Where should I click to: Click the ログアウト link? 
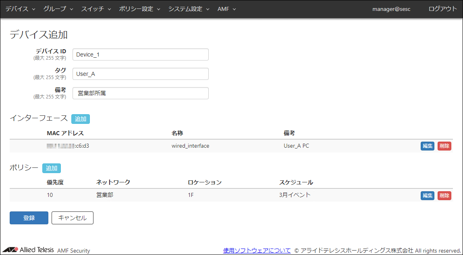click(443, 9)
